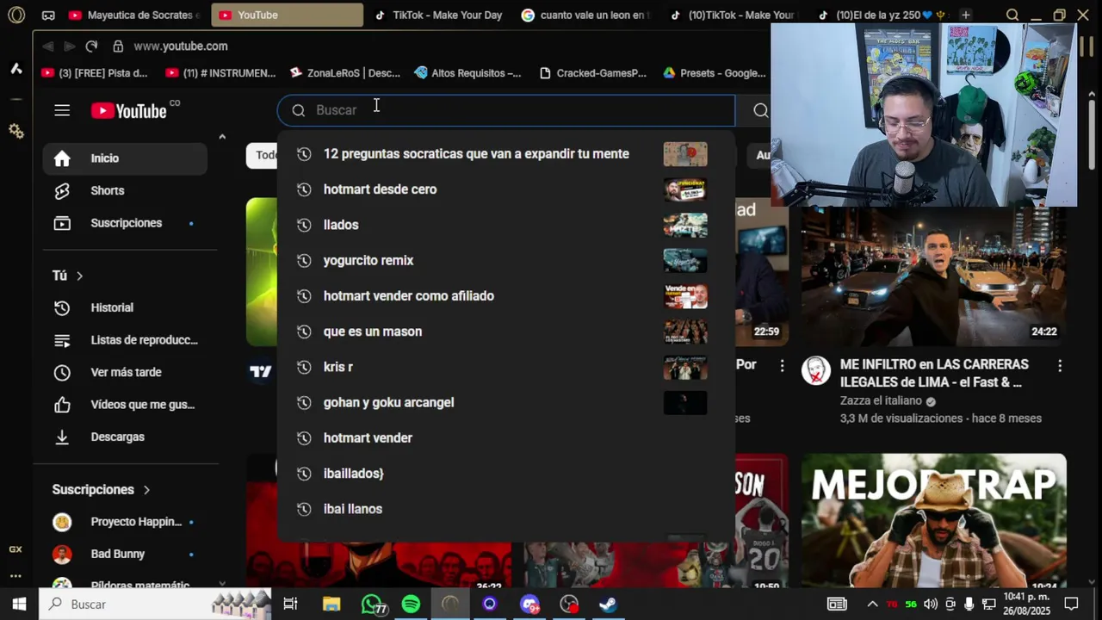
Task: Open Listas de reproducción in the sidebar
Action: (125, 340)
